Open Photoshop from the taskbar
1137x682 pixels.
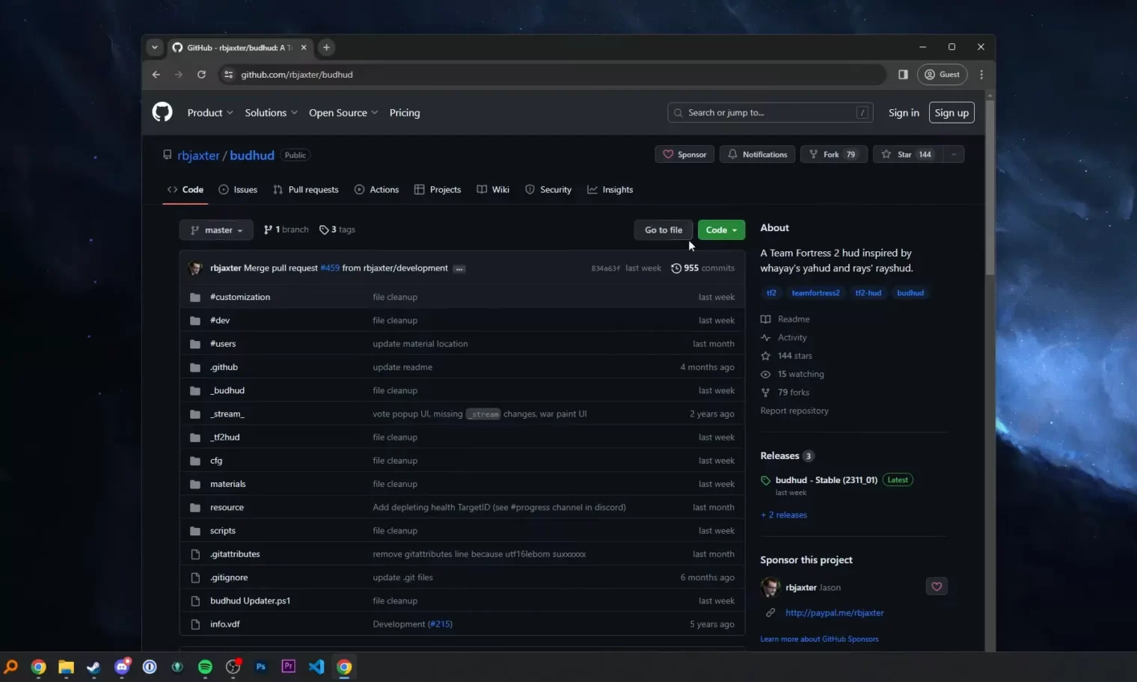pos(260,667)
